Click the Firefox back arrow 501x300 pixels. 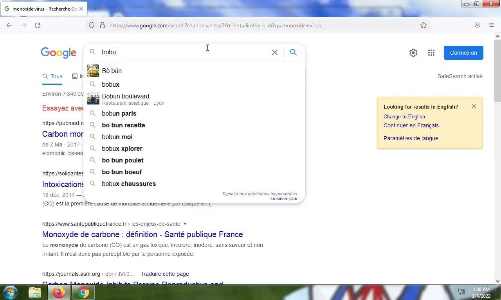point(9,25)
